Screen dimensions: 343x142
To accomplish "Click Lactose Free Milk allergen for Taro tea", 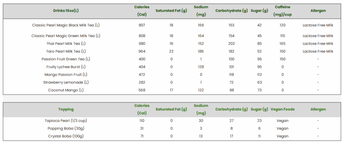I will [318, 51].
